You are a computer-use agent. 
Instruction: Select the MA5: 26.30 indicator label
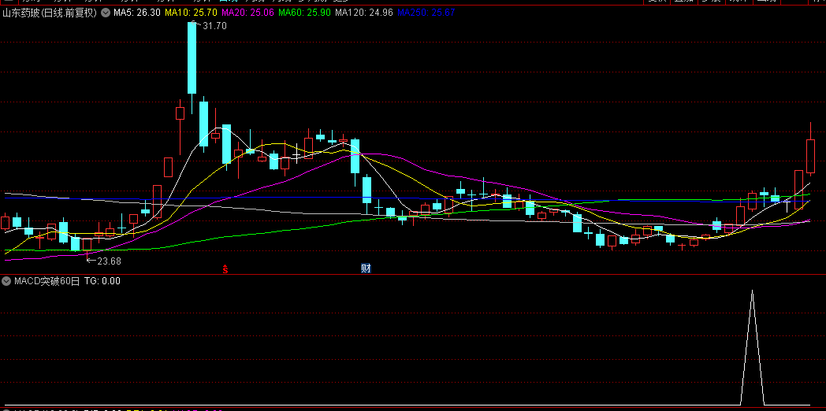[x=137, y=13]
